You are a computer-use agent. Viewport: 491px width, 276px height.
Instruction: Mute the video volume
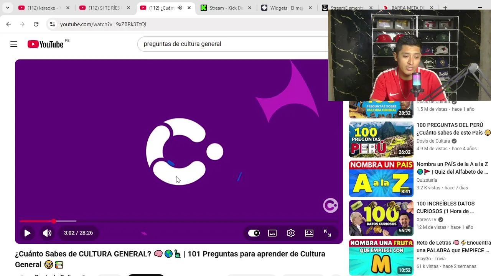[x=47, y=233]
